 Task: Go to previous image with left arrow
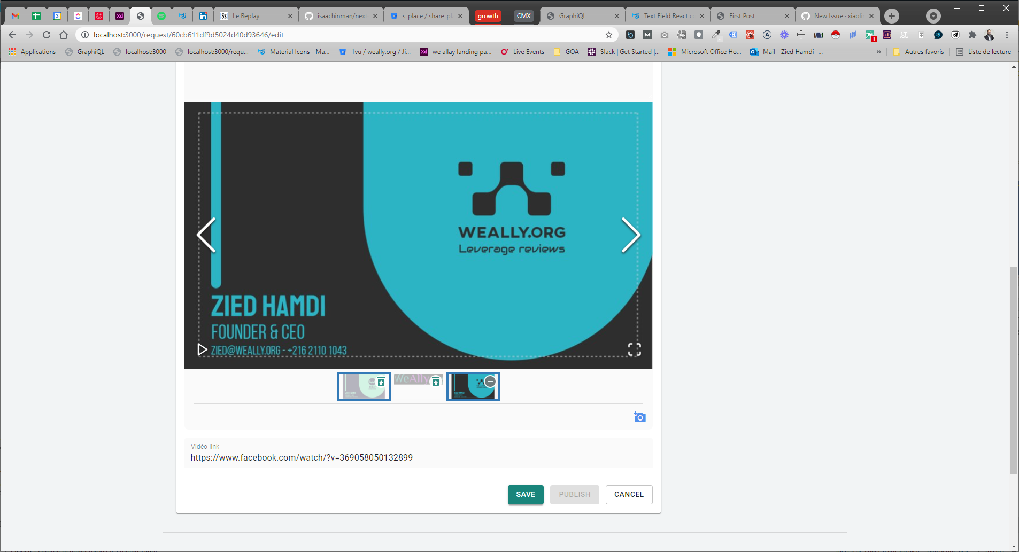click(x=206, y=235)
